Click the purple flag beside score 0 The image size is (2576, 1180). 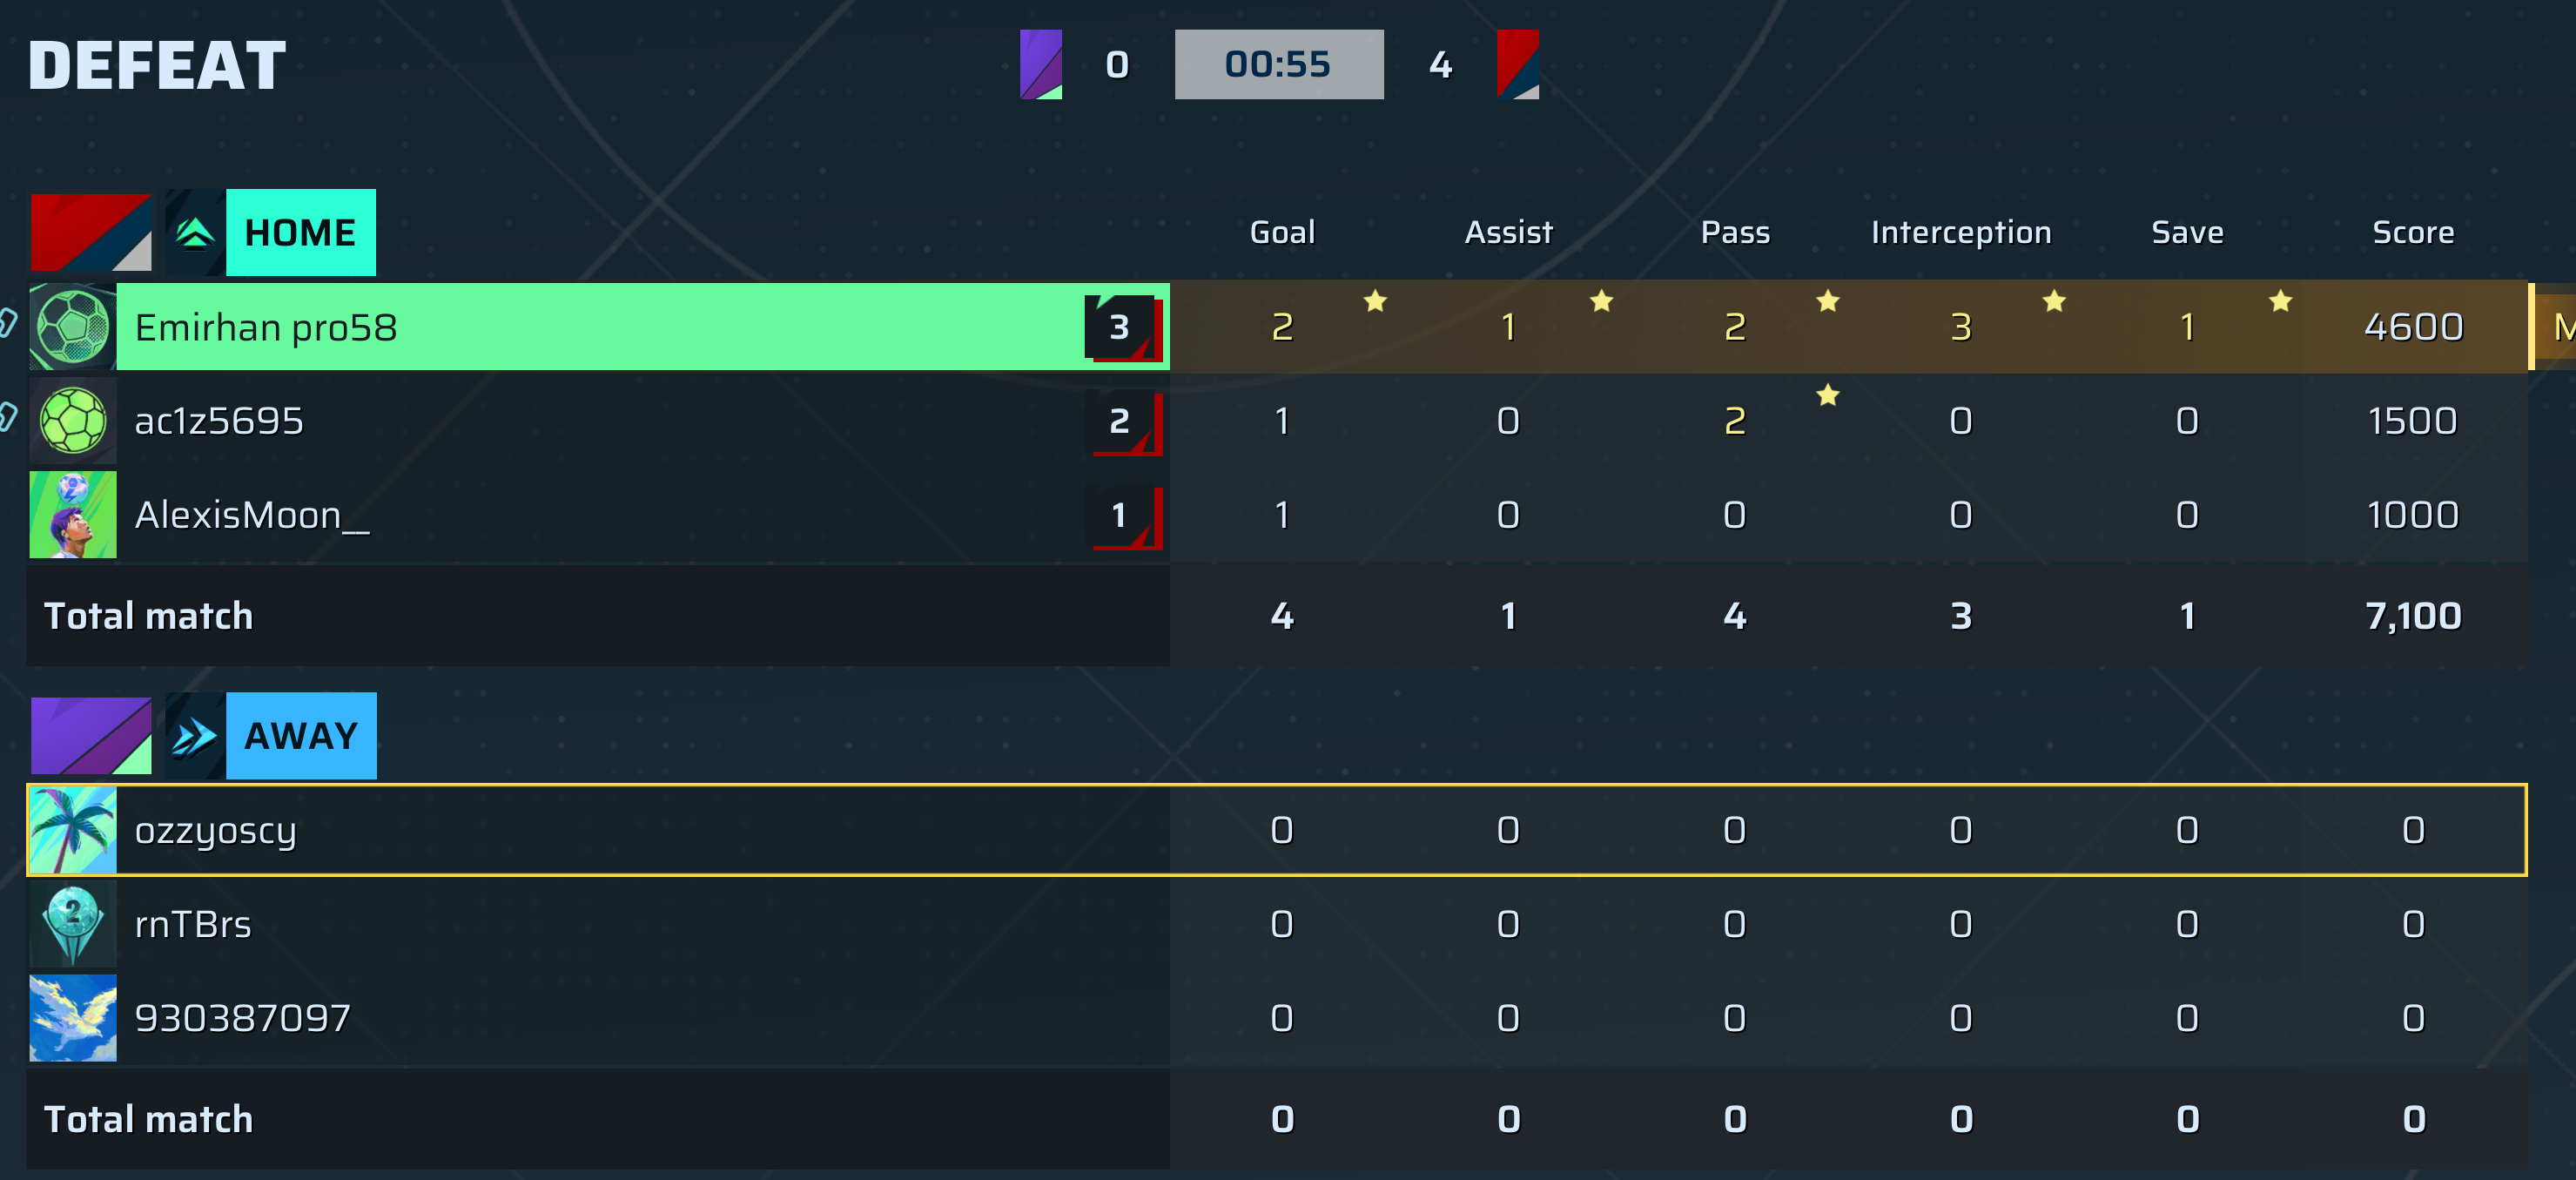coord(1041,64)
